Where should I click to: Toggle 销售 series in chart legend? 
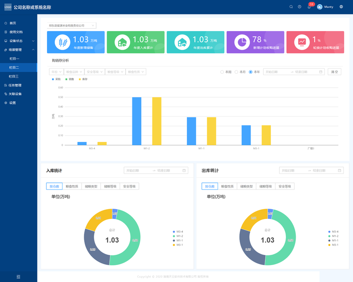click(x=69, y=79)
